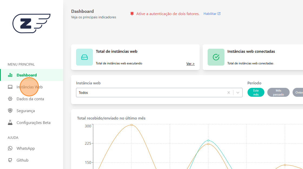Click the red alert bell icon

click(132, 14)
